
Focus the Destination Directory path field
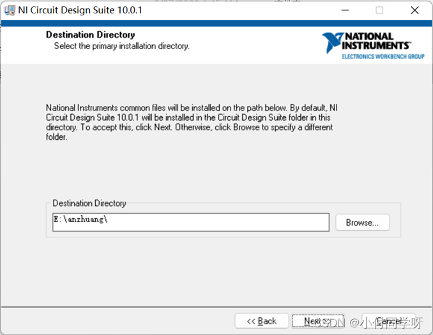[191, 222]
